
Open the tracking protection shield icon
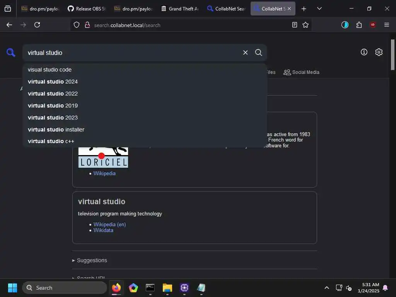(x=77, y=25)
